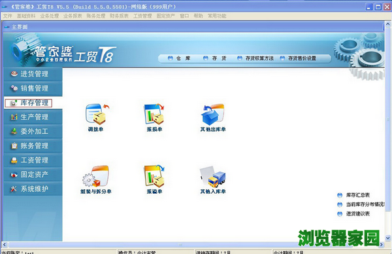Screen dimensions: 392x254
Task: Minimize the main application window
Action: pos(369,7)
